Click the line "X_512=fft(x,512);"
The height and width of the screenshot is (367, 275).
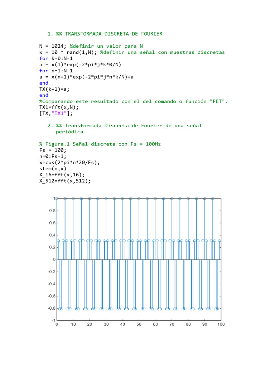(65, 181)
